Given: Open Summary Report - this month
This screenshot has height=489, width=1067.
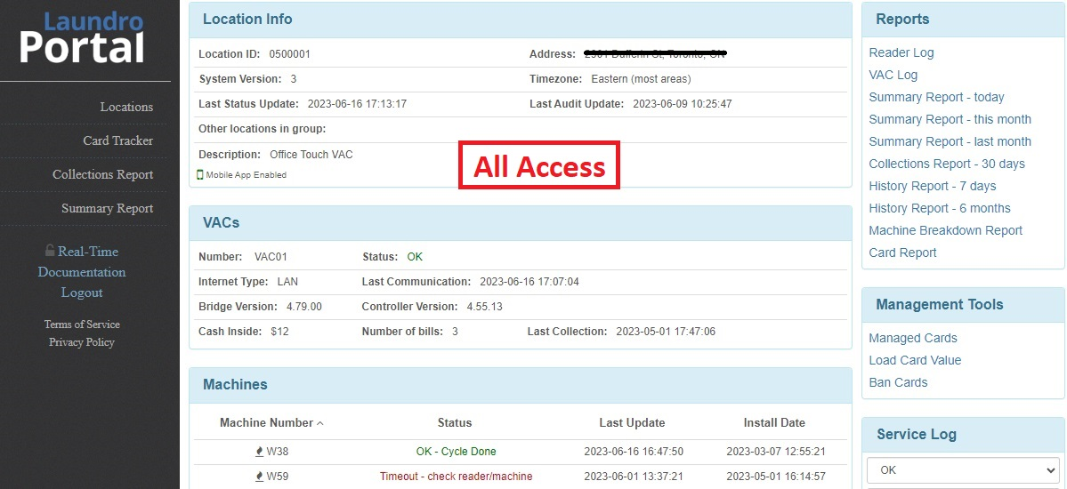Looking at the screenshot, I should (950, 119).
